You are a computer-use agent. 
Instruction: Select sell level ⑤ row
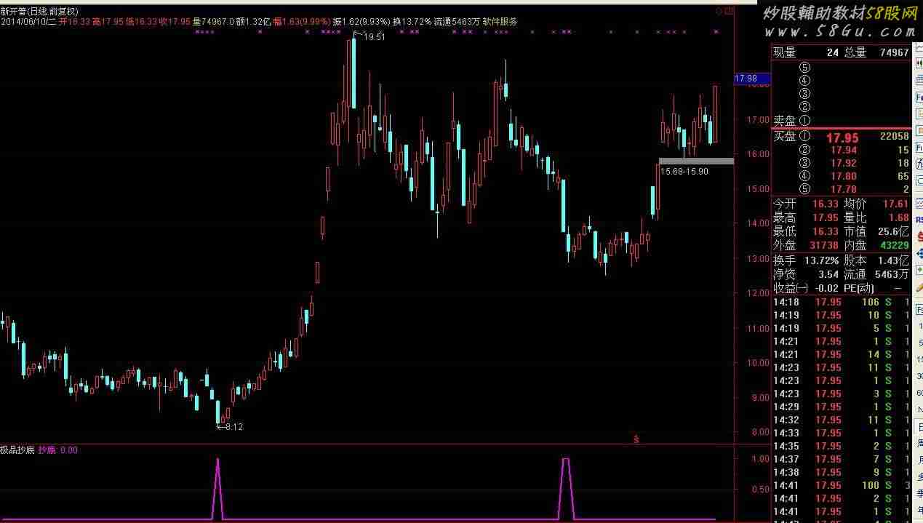click(840, 68)
